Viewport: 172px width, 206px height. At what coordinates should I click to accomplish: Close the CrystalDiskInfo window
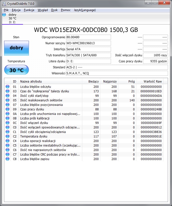pos(164,3)
